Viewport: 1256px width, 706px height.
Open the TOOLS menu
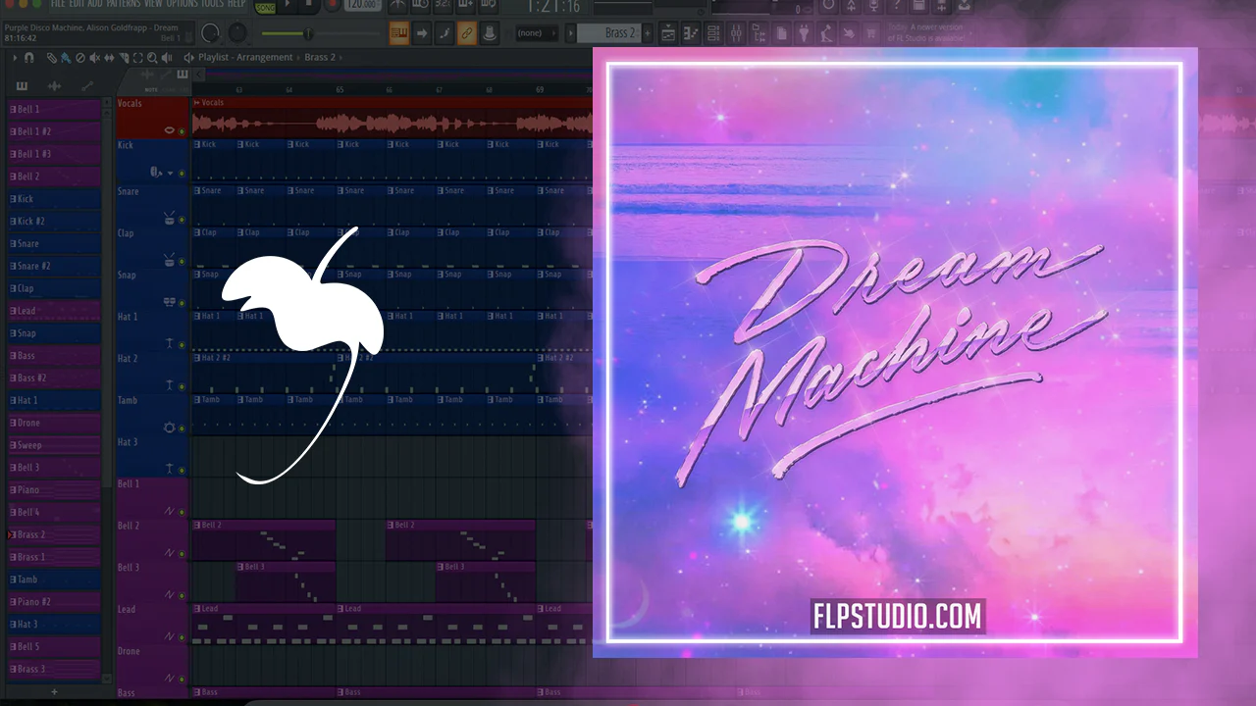click(x=213, y=4)
